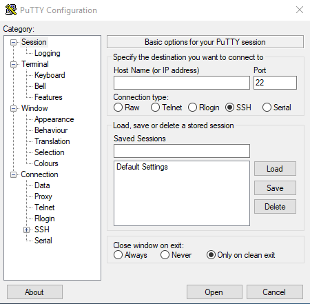Collapse the Terminal tree node

[14, 64]
